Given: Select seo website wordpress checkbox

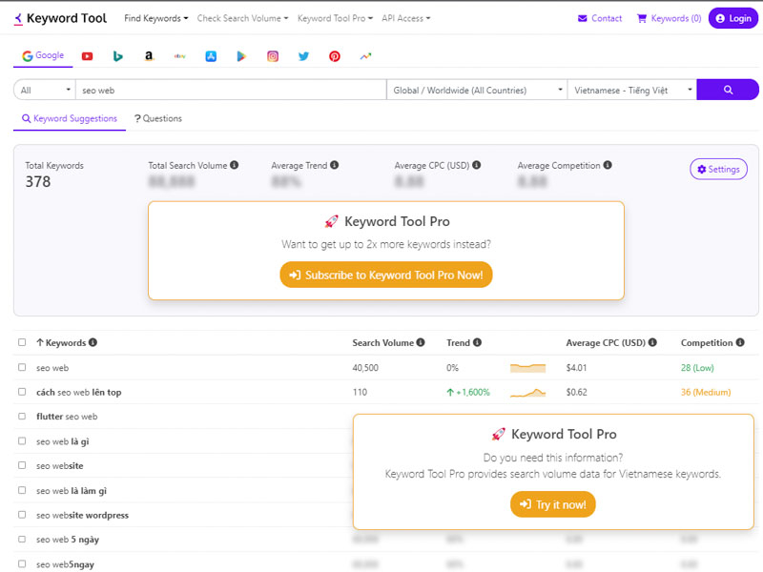Looking at the screenshot, I should (22, 515).
